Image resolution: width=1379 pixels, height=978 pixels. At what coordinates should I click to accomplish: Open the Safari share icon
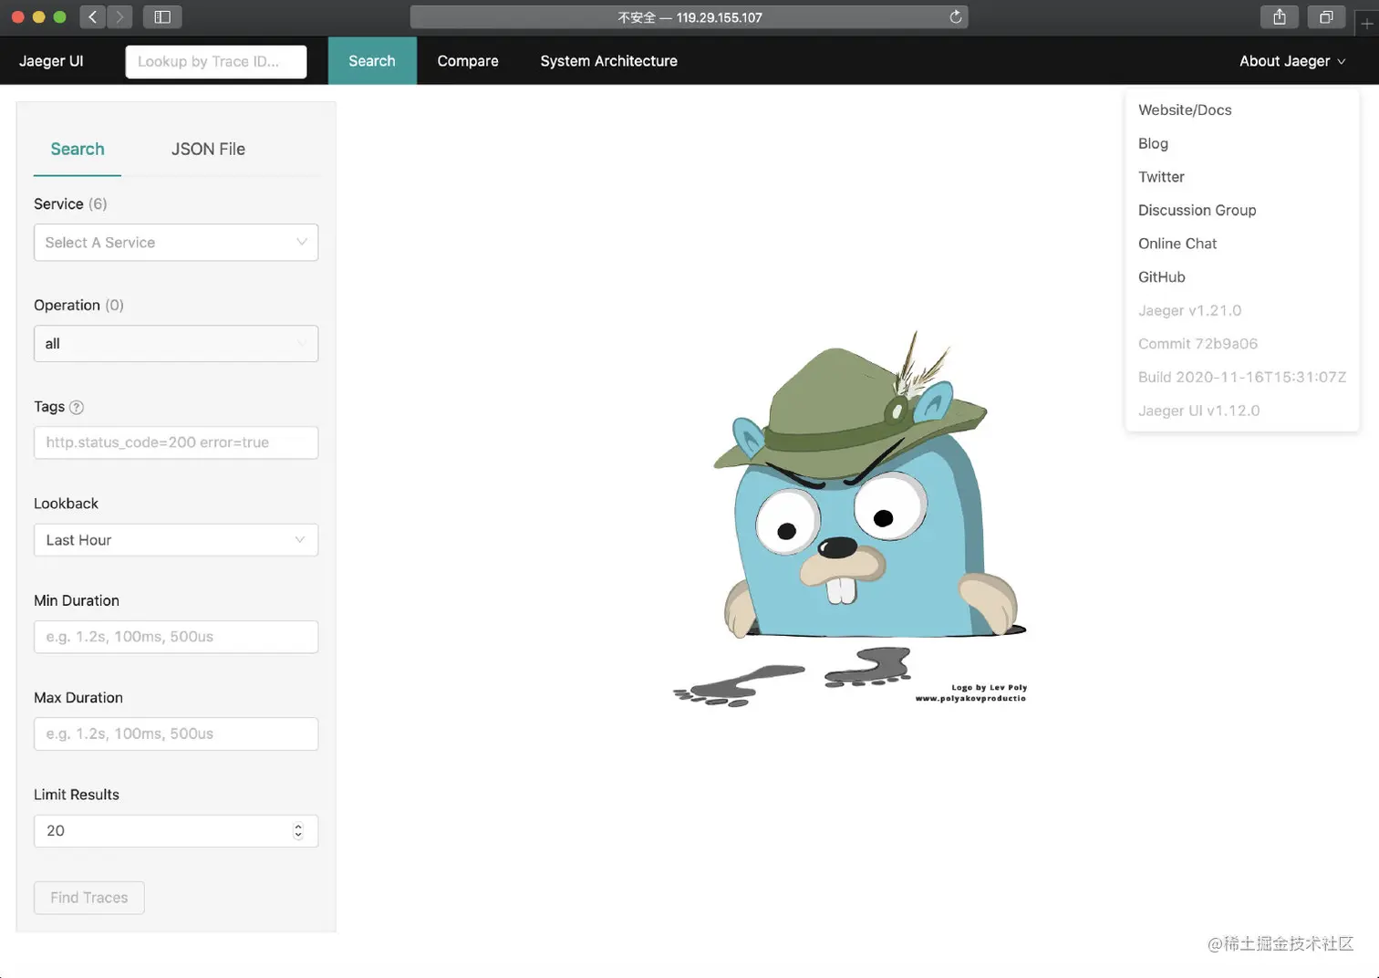1280,16
